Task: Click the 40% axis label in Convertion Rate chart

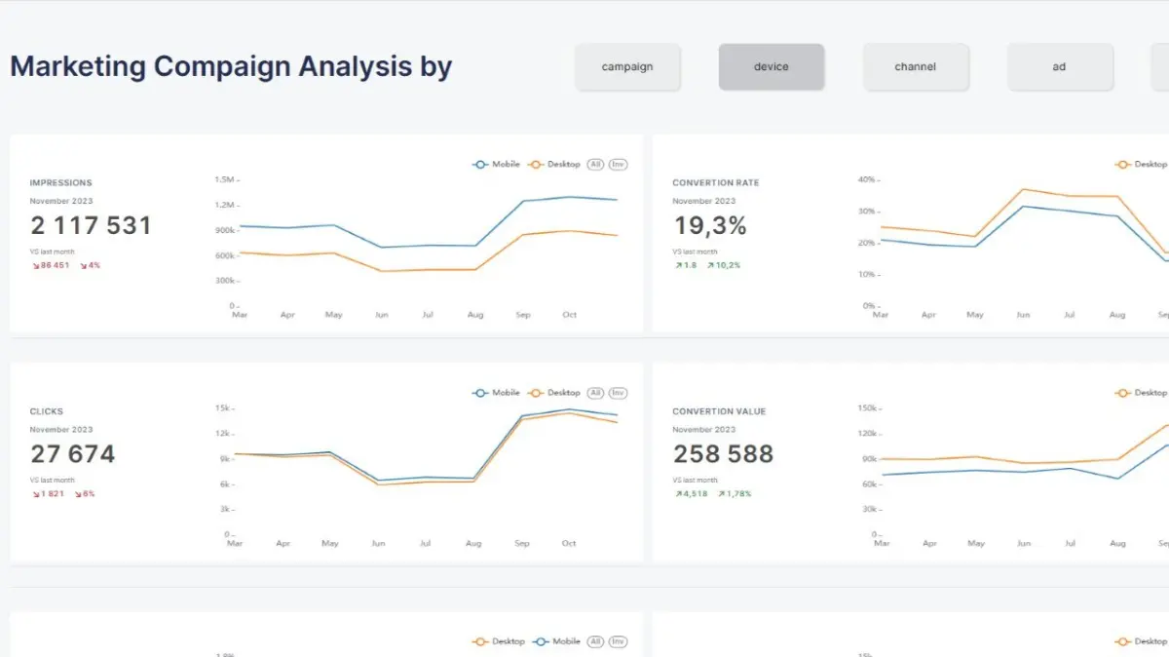Action: pos(867,180)
